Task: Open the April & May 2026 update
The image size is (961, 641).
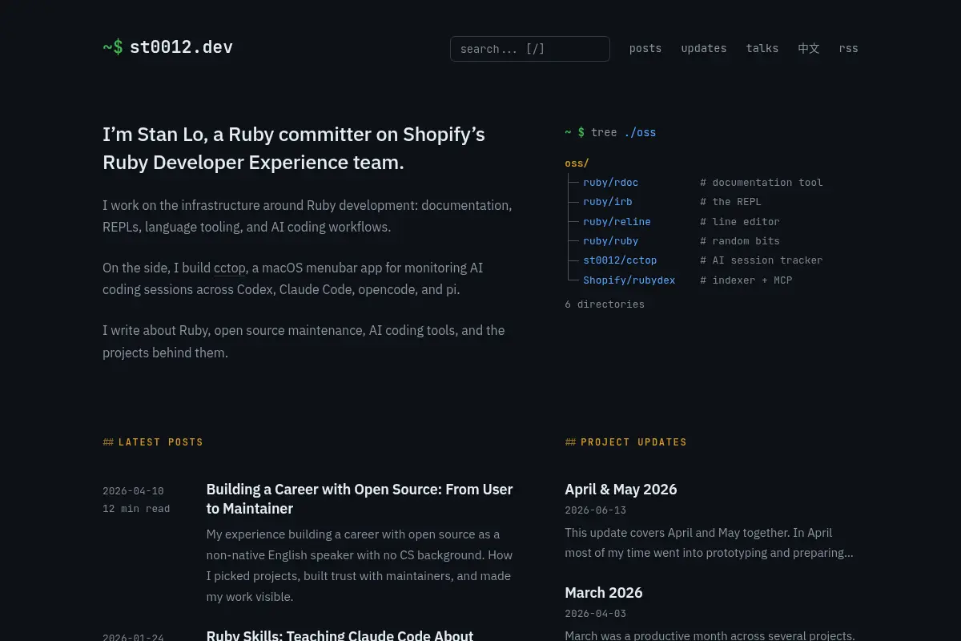Action: [x=621, y=489]
